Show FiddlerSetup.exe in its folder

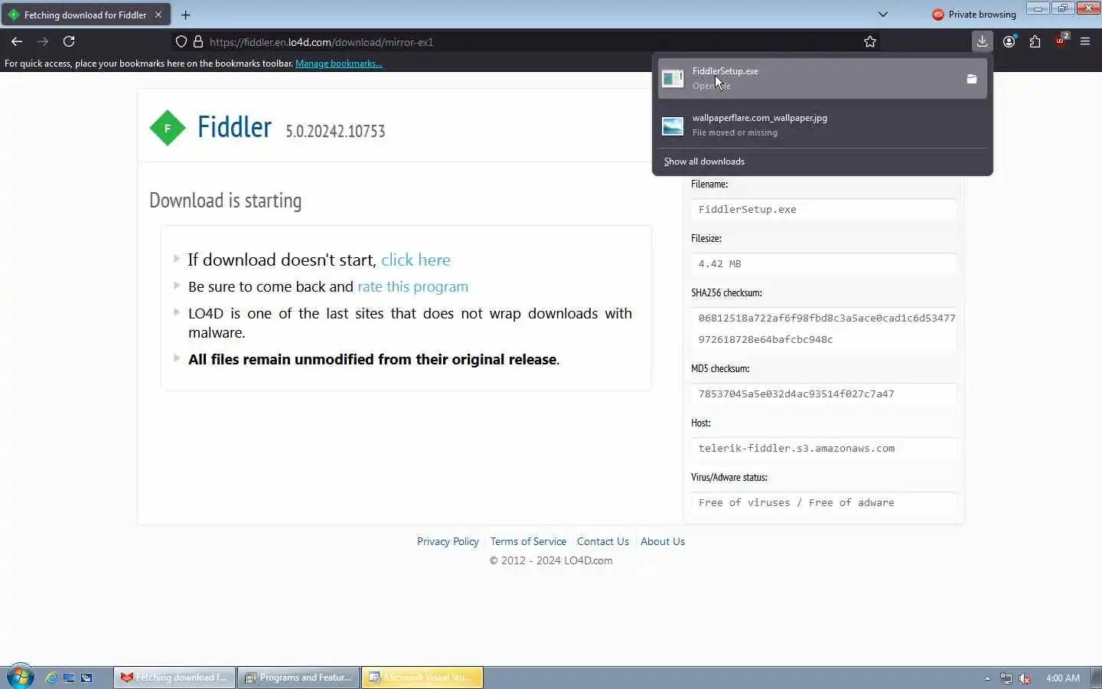(x=972, y=79)
